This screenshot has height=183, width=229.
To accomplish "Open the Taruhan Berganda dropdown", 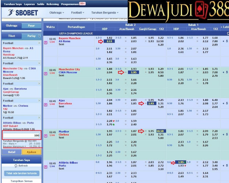I will [105, 13].
